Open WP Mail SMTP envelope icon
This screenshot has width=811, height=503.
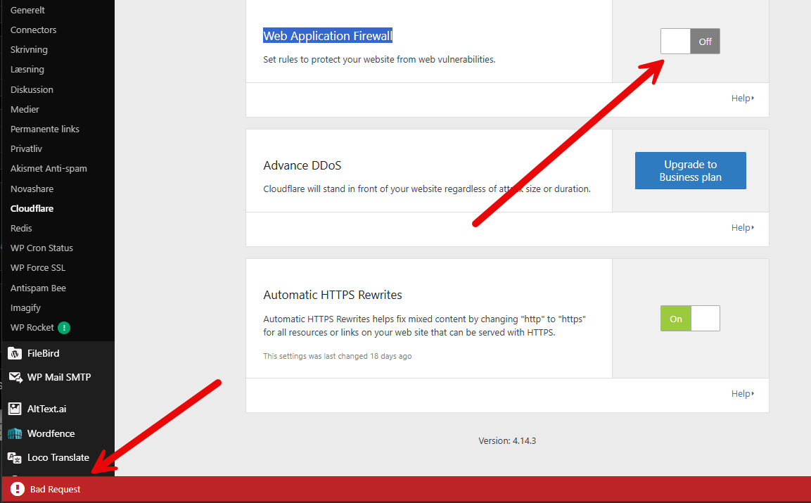(15, 377)
